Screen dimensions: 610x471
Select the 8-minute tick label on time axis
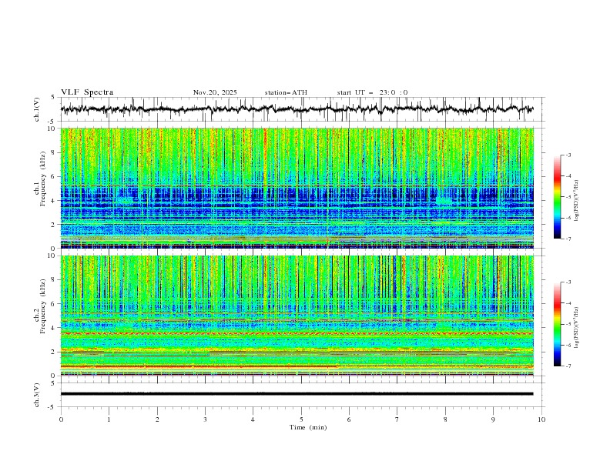445,419
